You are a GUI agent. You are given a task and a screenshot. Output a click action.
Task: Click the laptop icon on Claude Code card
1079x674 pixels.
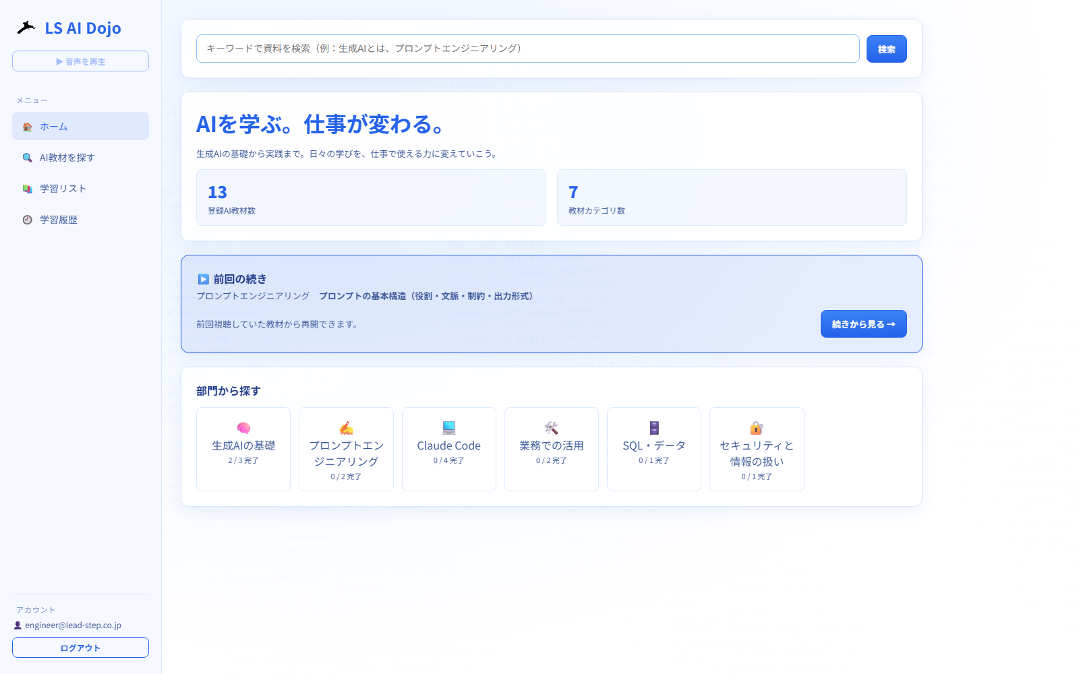pyautogui.click(x=449, y=428)
